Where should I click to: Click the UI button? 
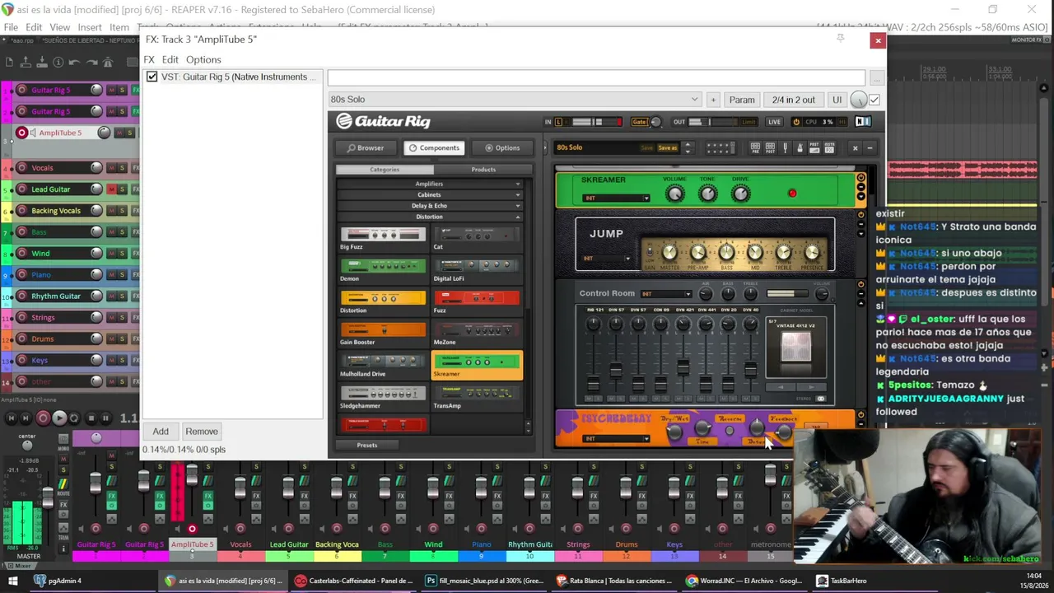click(x=837, y=100)
